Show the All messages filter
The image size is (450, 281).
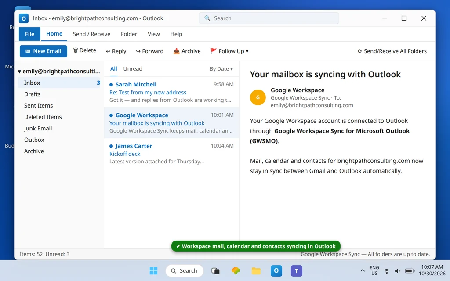tap(114, 69)
